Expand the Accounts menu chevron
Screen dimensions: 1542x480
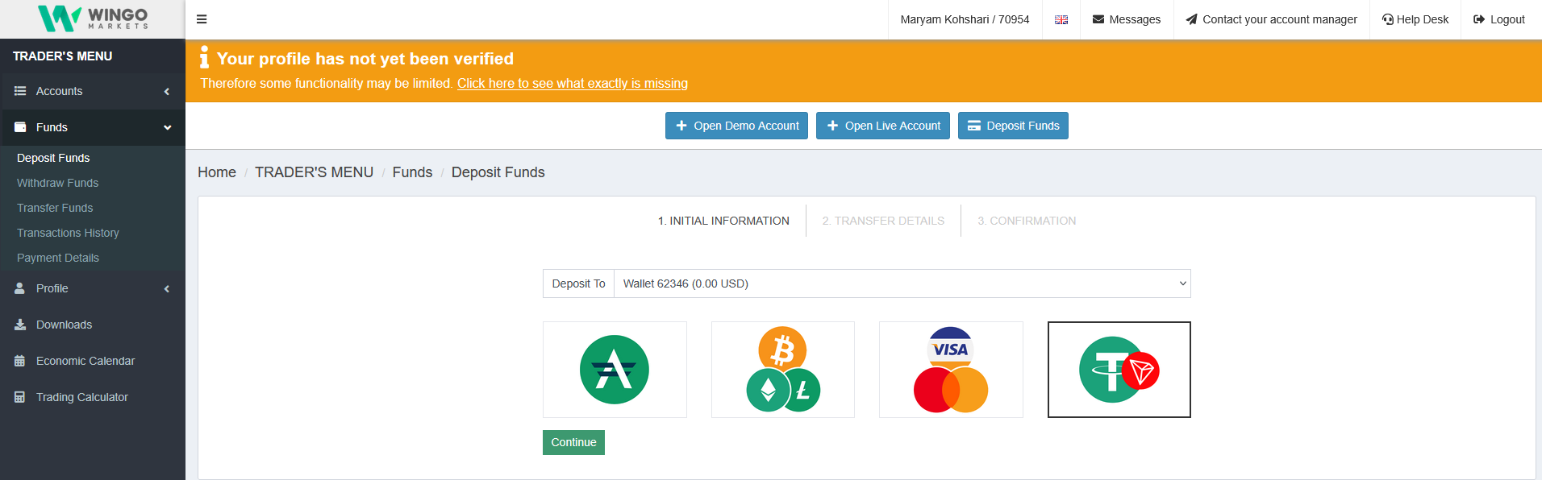[x=167, y=91]
